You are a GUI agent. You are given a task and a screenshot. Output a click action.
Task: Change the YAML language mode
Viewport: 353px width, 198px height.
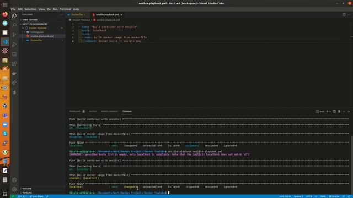(323, 196)
